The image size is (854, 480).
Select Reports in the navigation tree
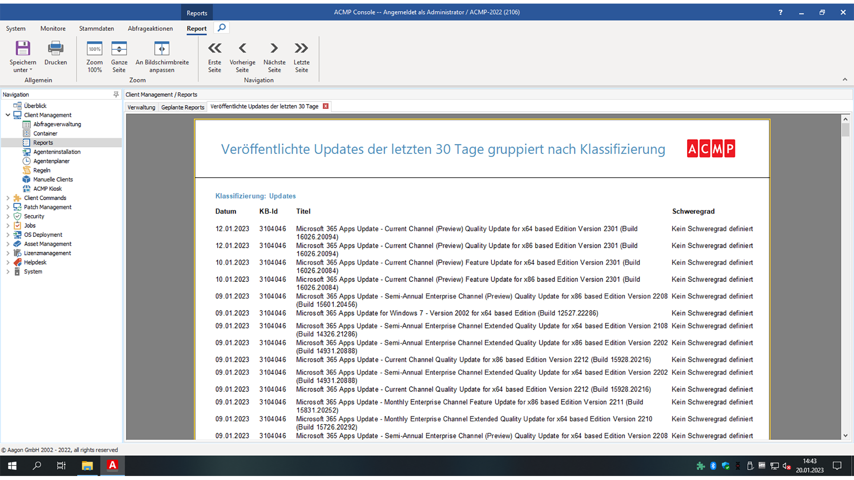43,143
